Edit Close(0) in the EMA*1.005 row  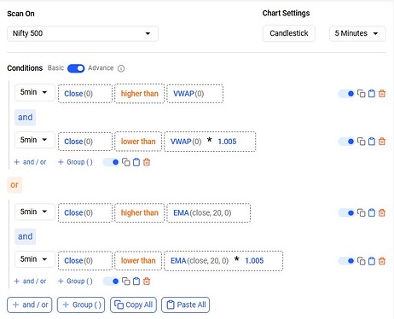click(x=85, y=261)
